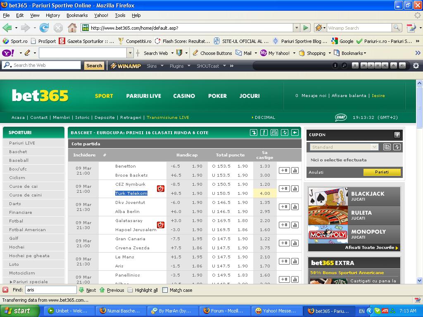Screen dimensions: 423x317
Task: Open the Yahoo search box dropdown
Action: 130,53
